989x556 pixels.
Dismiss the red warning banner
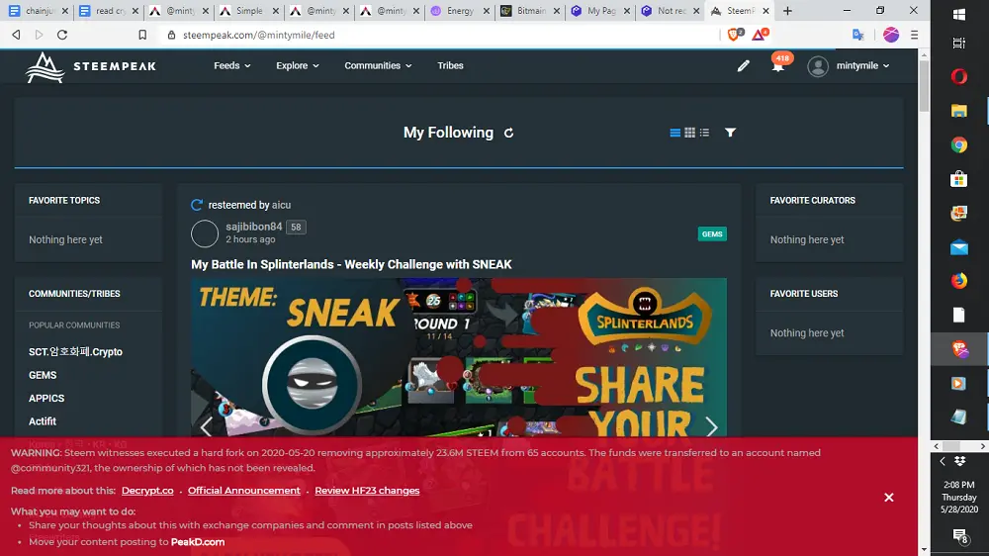[x=889, y=498]
